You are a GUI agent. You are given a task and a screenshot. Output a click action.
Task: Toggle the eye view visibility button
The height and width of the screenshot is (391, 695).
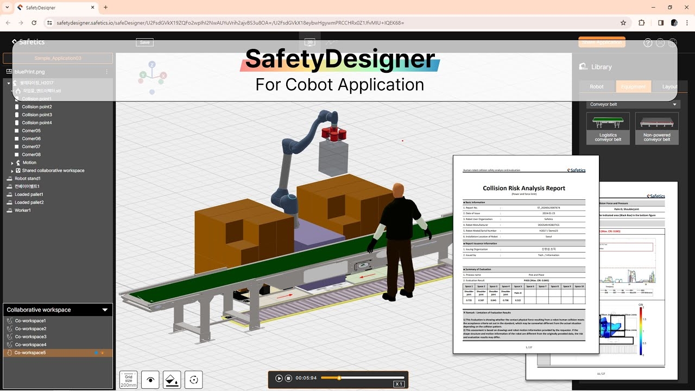coord(150,380)
